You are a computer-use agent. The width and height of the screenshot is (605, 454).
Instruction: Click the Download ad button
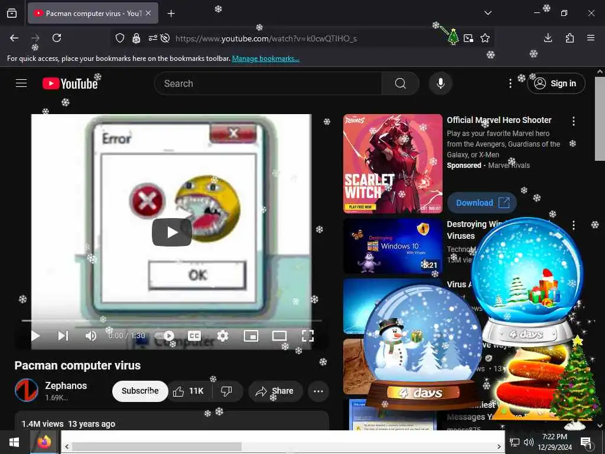click(482, 203)
